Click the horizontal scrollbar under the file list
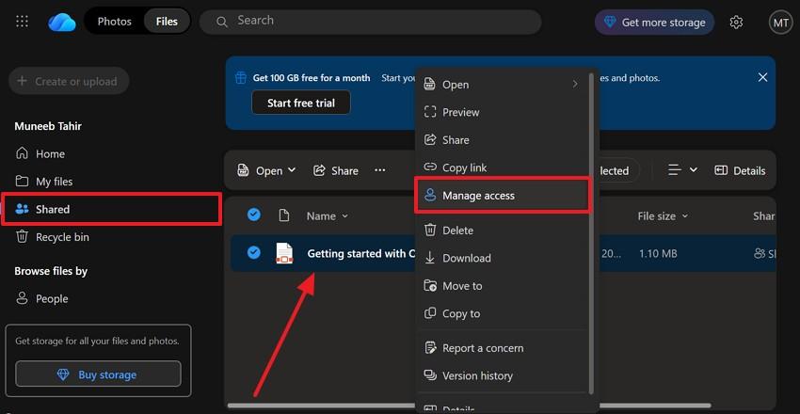Image resolution: width=800 pixels, height=414 pixels. click(470, 406)
